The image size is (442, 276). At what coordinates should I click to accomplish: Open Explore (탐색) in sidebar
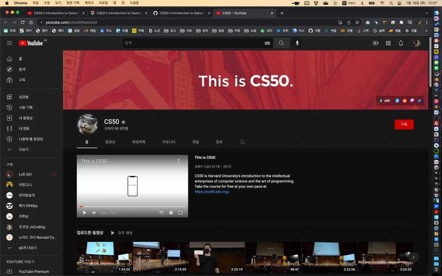pos(31,69)
